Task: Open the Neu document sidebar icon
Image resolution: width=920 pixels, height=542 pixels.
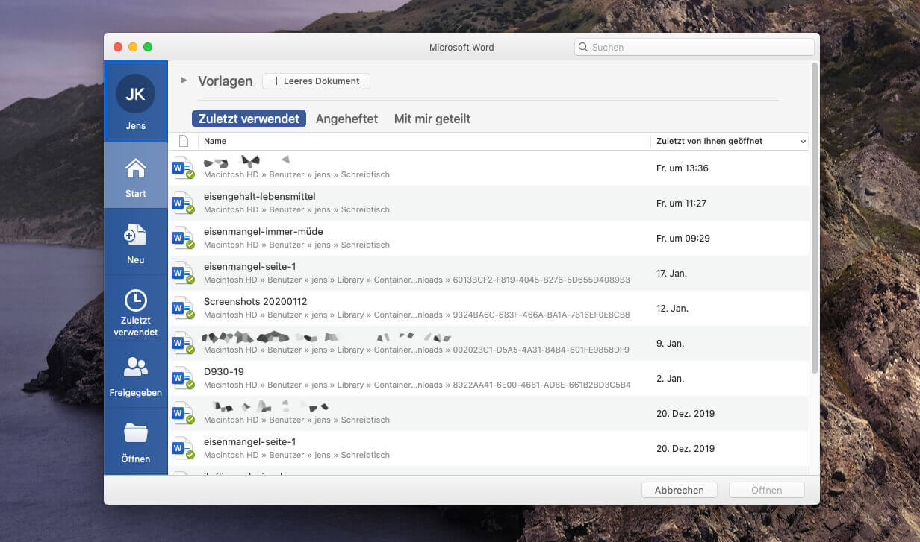Action: [x=135, y=235]
